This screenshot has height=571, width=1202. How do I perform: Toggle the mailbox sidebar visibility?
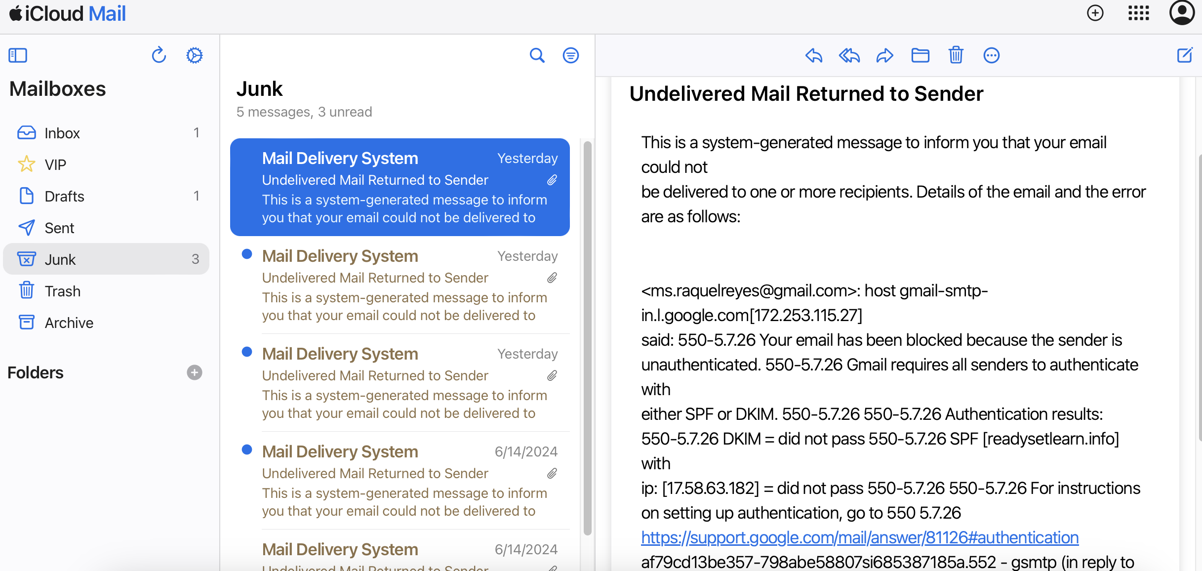[18, 55]
